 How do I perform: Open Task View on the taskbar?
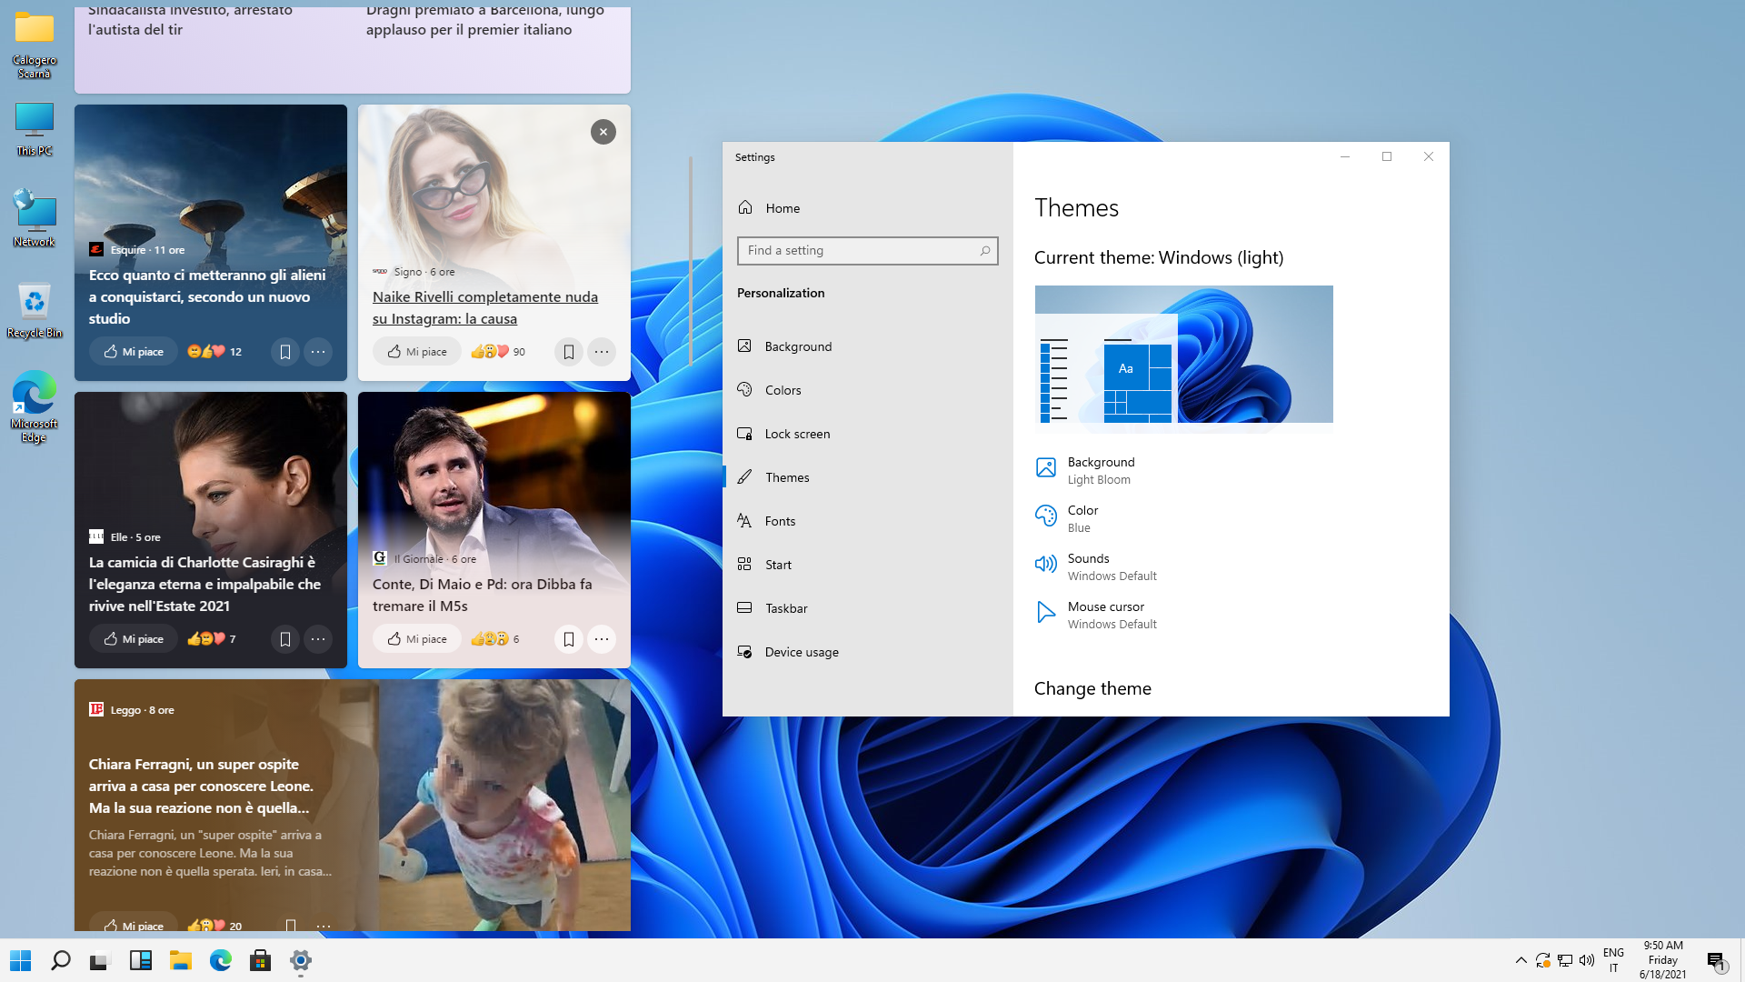100,960
